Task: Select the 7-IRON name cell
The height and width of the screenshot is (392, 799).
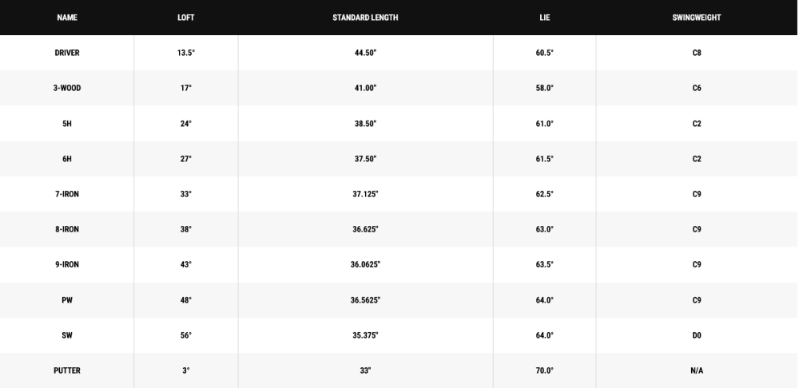Action: pos(67,194)
